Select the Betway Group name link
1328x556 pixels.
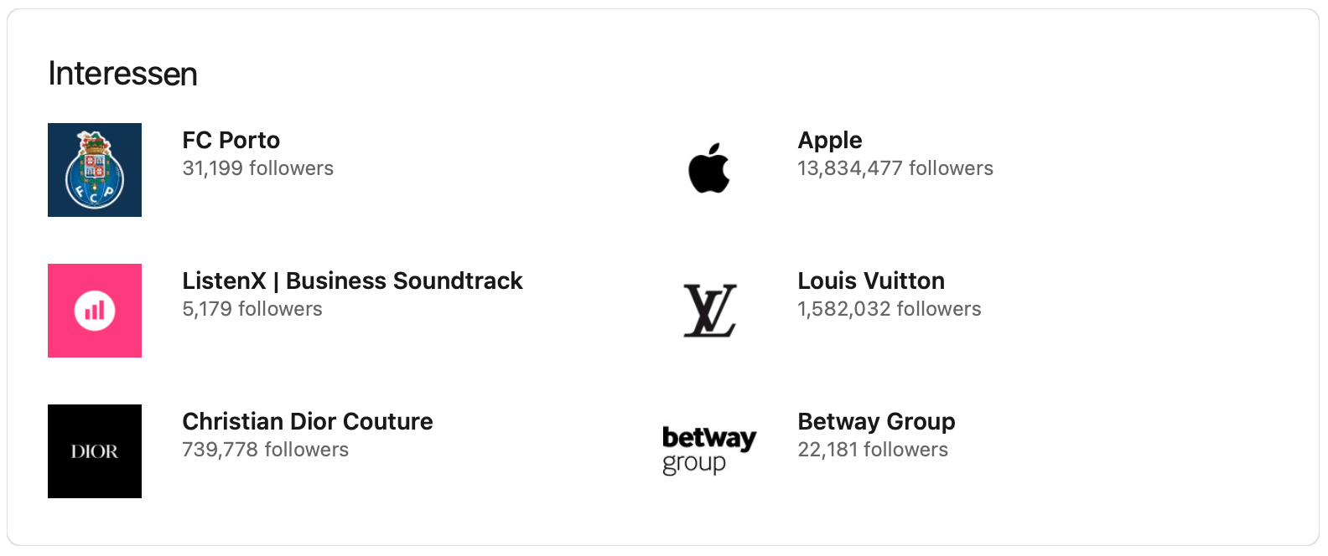pos(876,421)
